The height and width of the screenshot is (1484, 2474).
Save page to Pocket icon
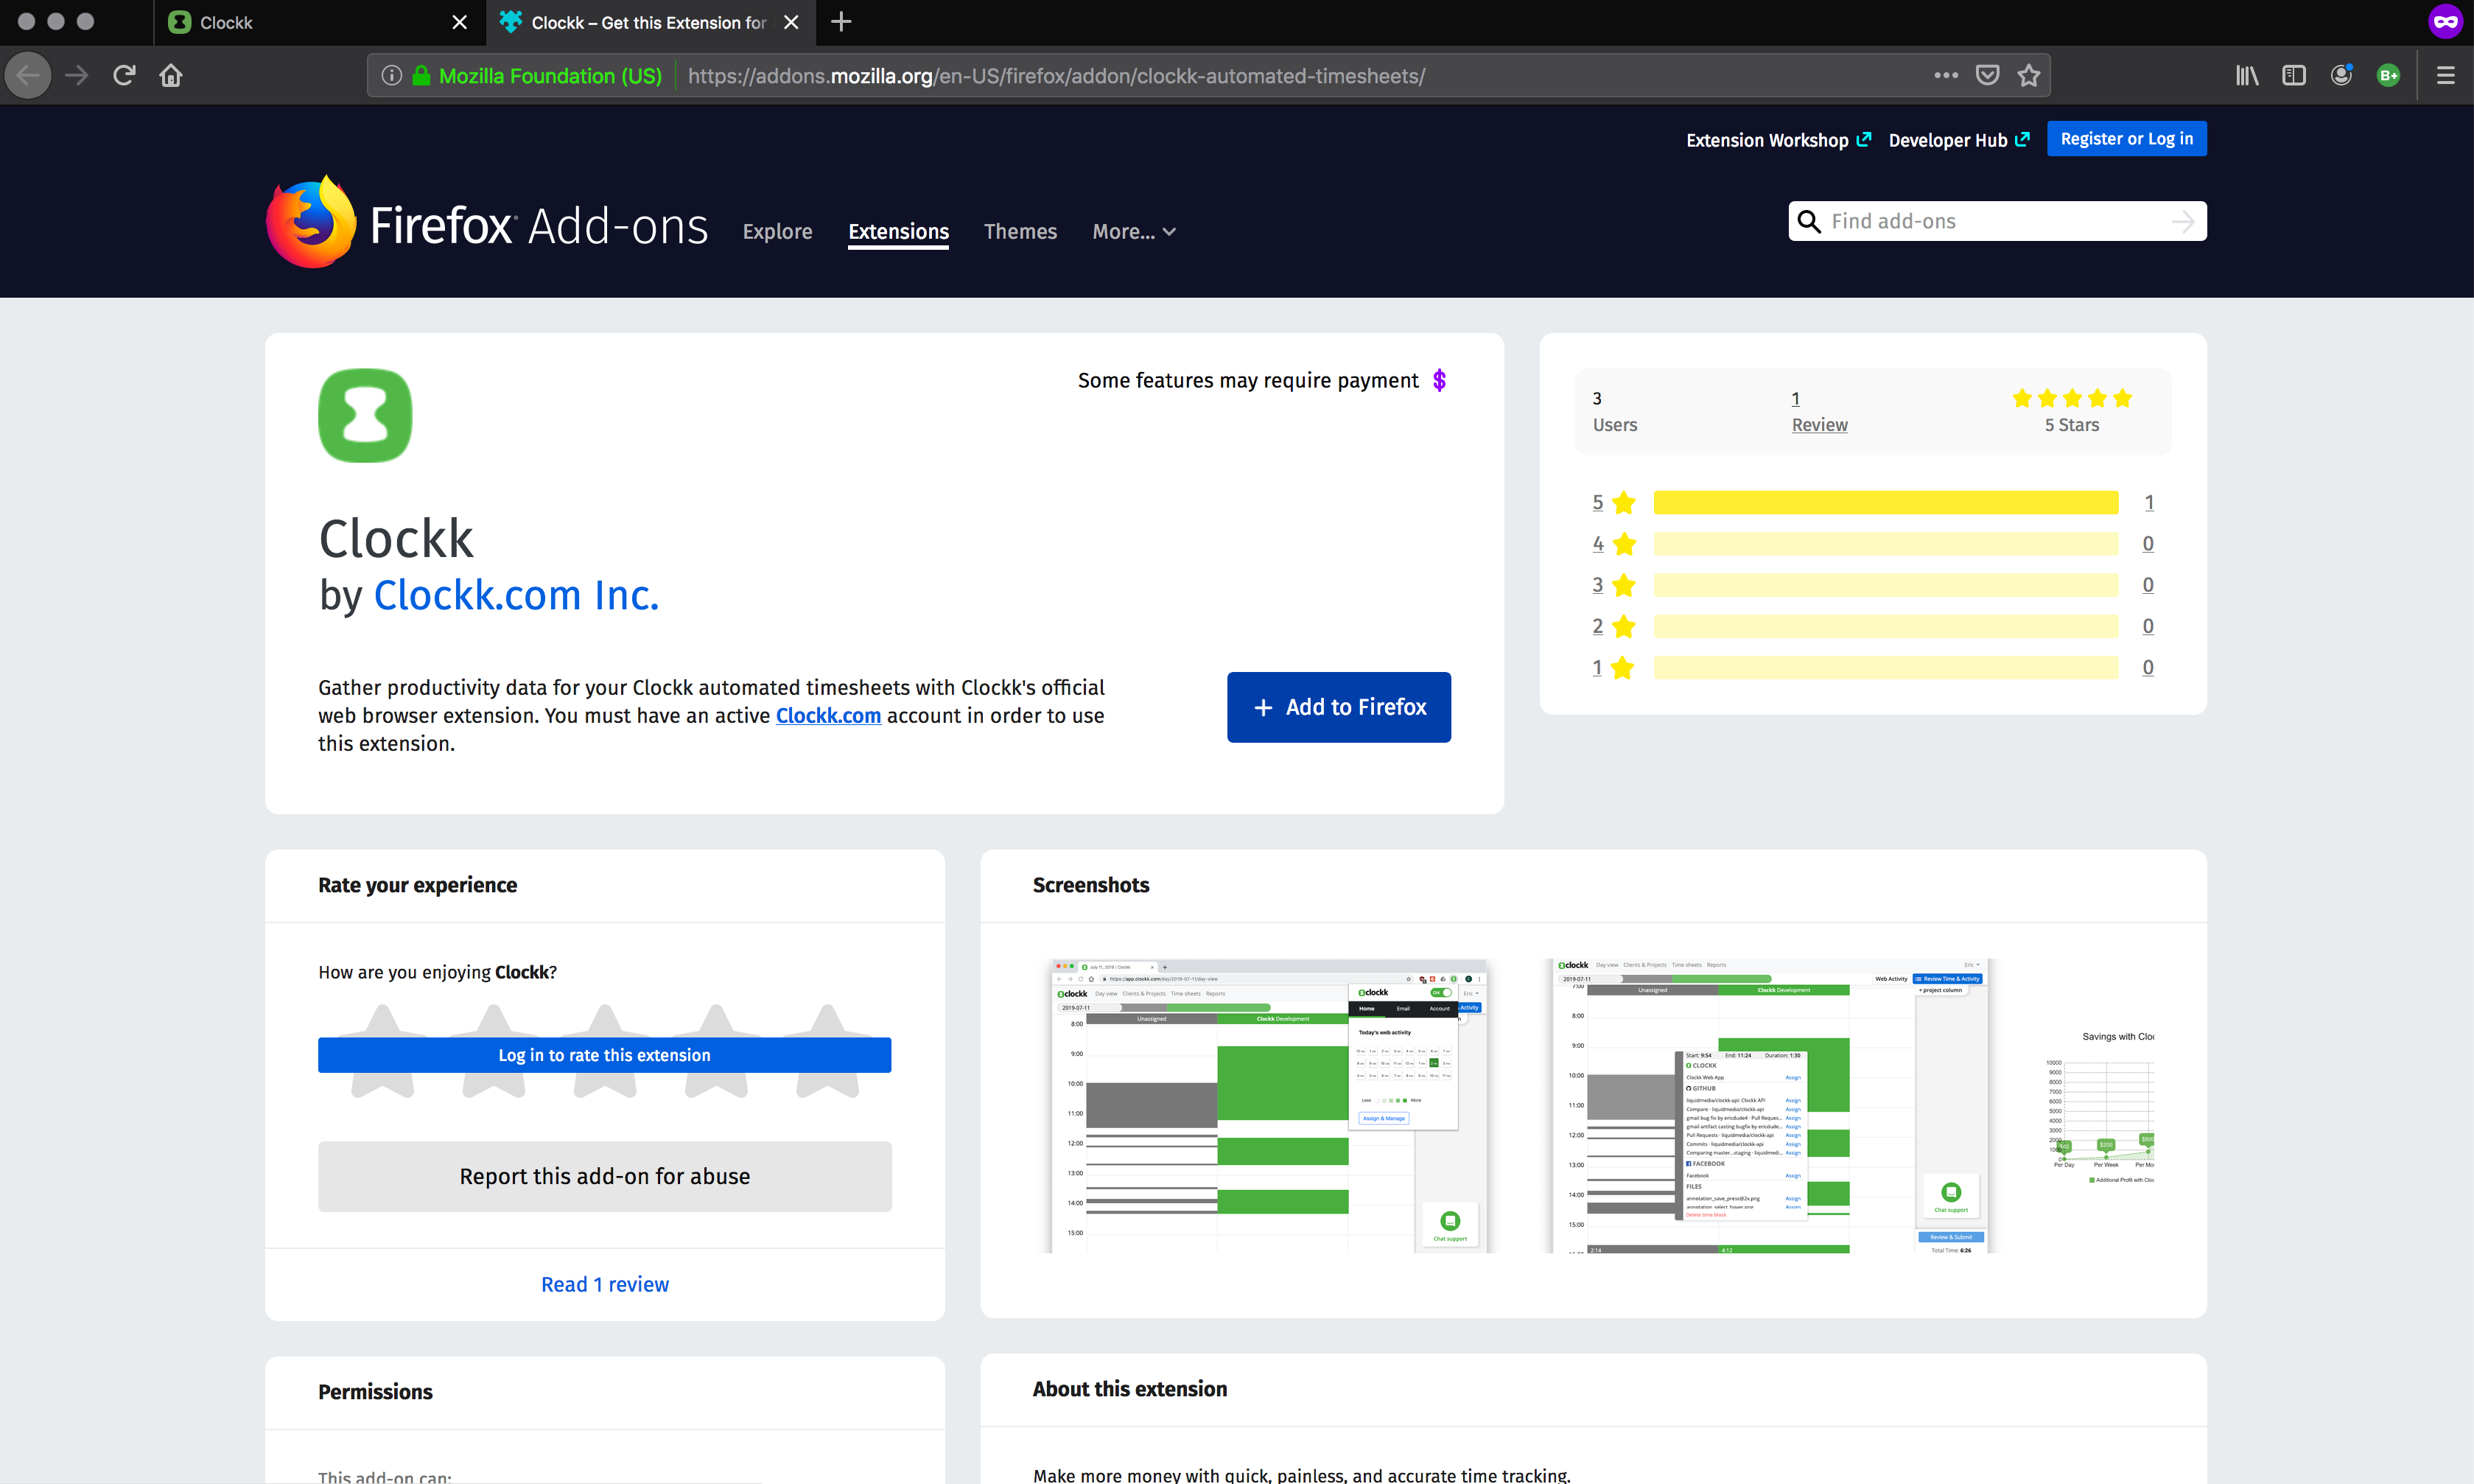pos(1987,75)
